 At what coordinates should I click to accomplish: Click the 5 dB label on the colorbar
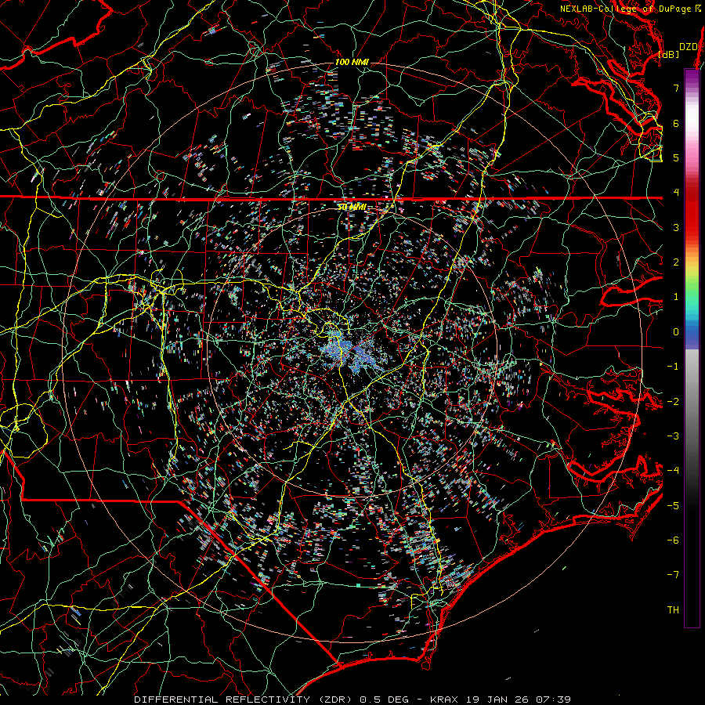pos(676,157)
